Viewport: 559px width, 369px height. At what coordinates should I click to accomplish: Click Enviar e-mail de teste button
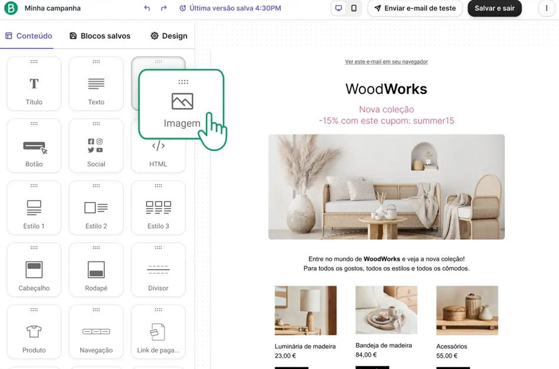tap(415, 8)
